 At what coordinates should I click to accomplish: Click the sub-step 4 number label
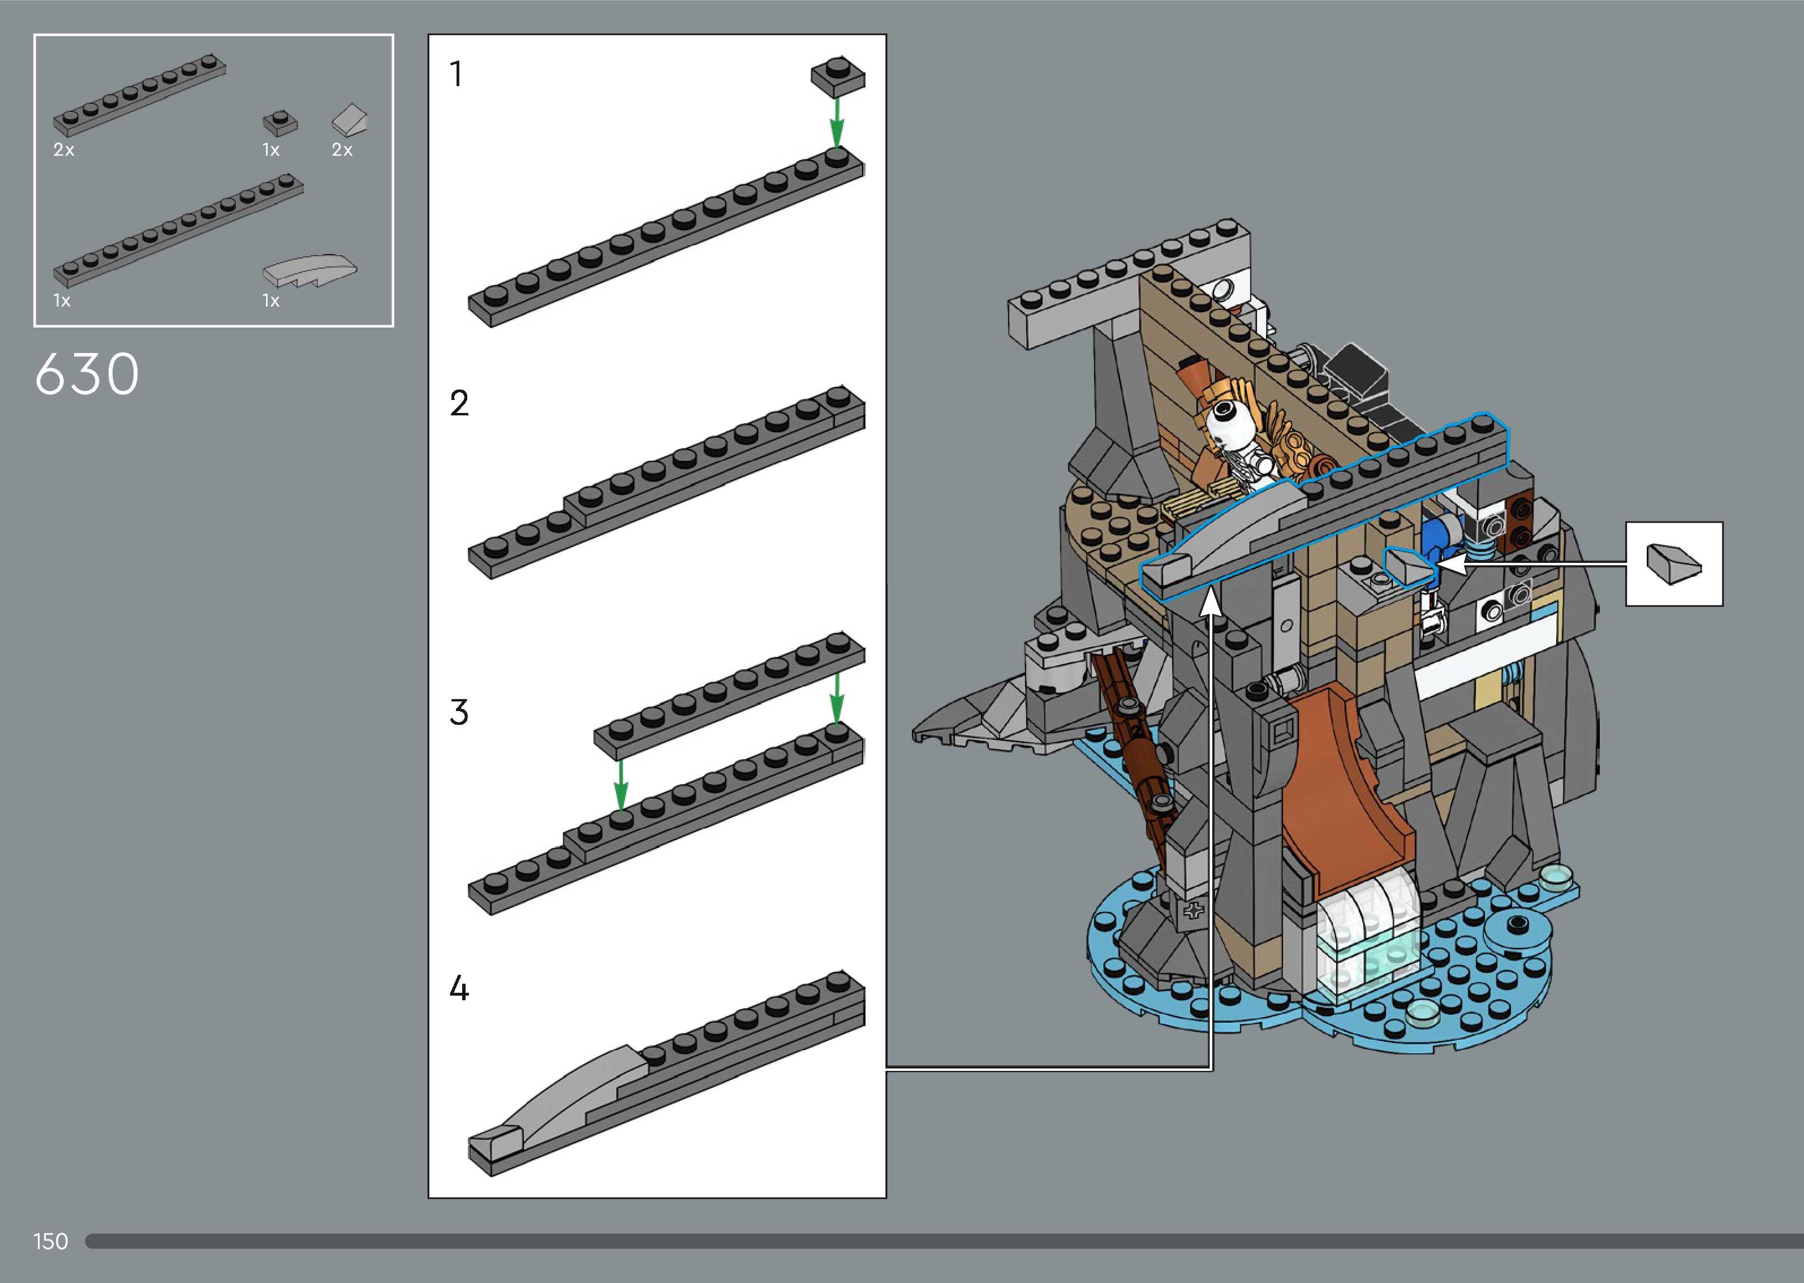pos(459,988)
